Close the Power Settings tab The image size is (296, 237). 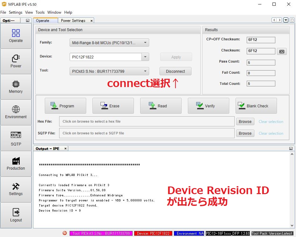click(x=91, y=21)
